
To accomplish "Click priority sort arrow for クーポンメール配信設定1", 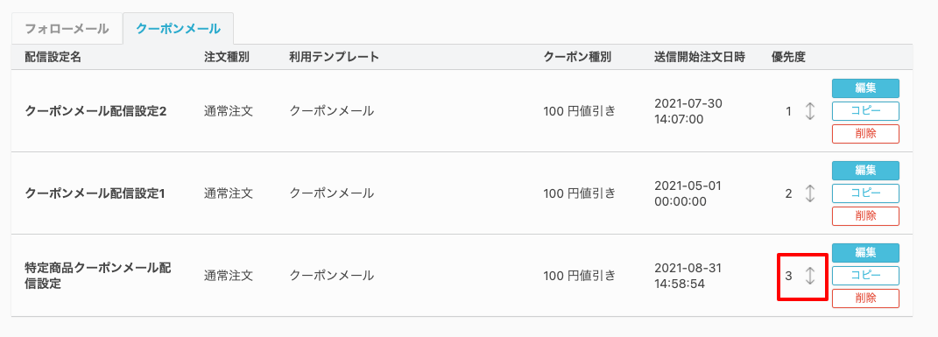I will [809, 193].
